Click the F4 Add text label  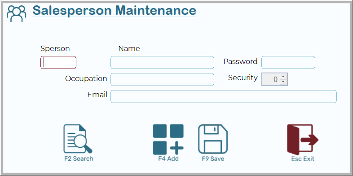[x=168, y=159]
